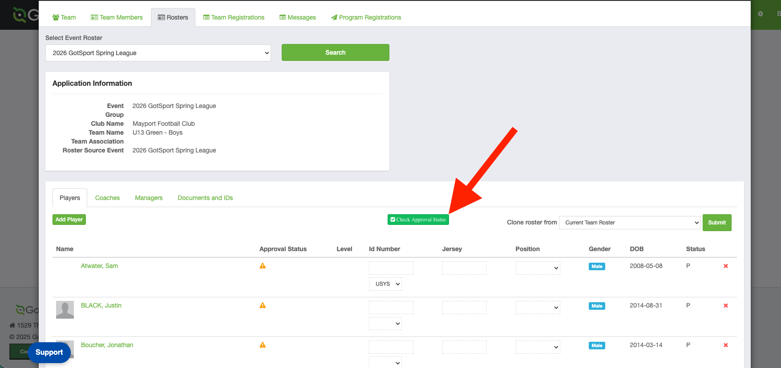The width and height of the screenshot is (781, 368).
Task: Click the warning icon for Boucher, Jonathan
Action: [263, 345]
